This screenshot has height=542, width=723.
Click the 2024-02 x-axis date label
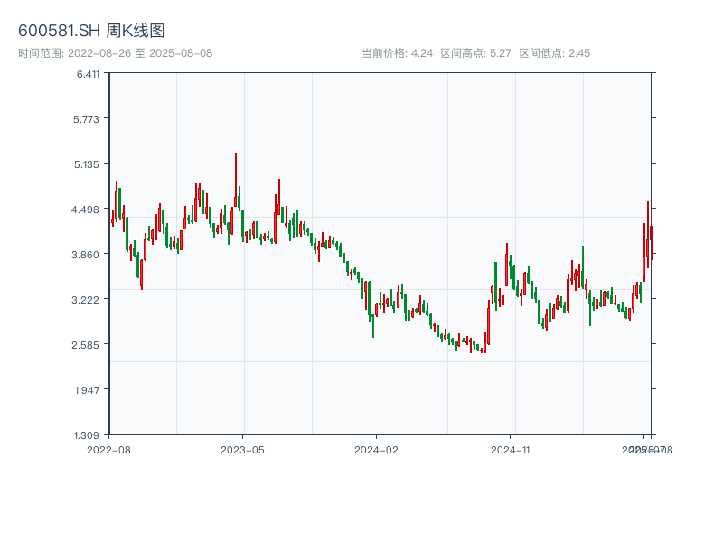(x=377, y=449)
